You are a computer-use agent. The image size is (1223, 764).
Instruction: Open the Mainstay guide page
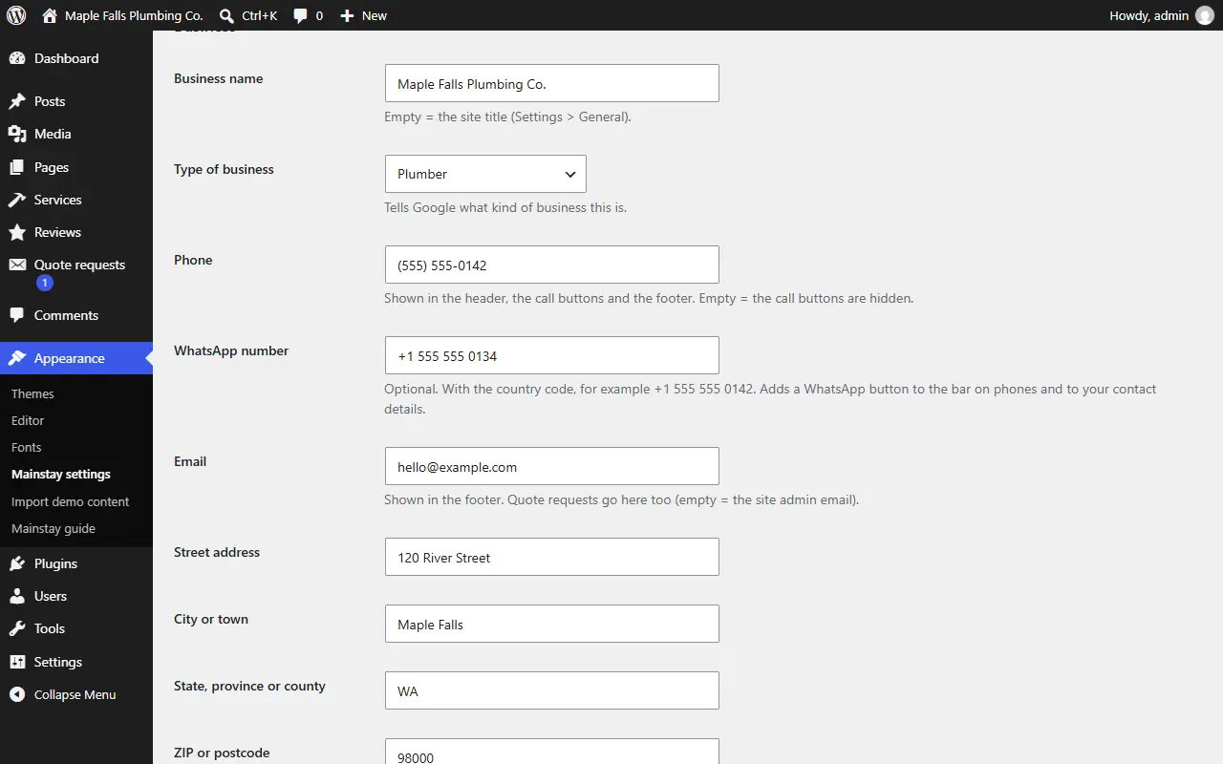point(54,528)
